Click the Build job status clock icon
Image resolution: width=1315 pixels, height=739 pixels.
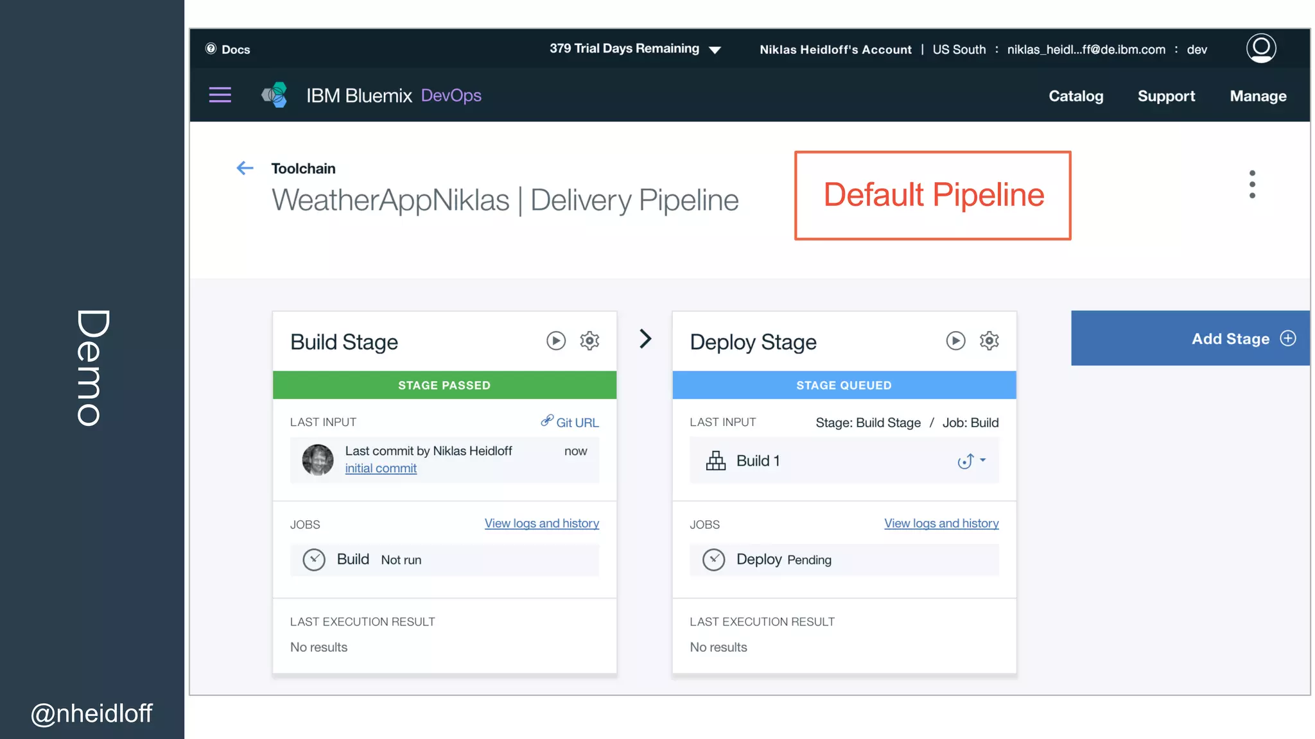coord(314,559)
